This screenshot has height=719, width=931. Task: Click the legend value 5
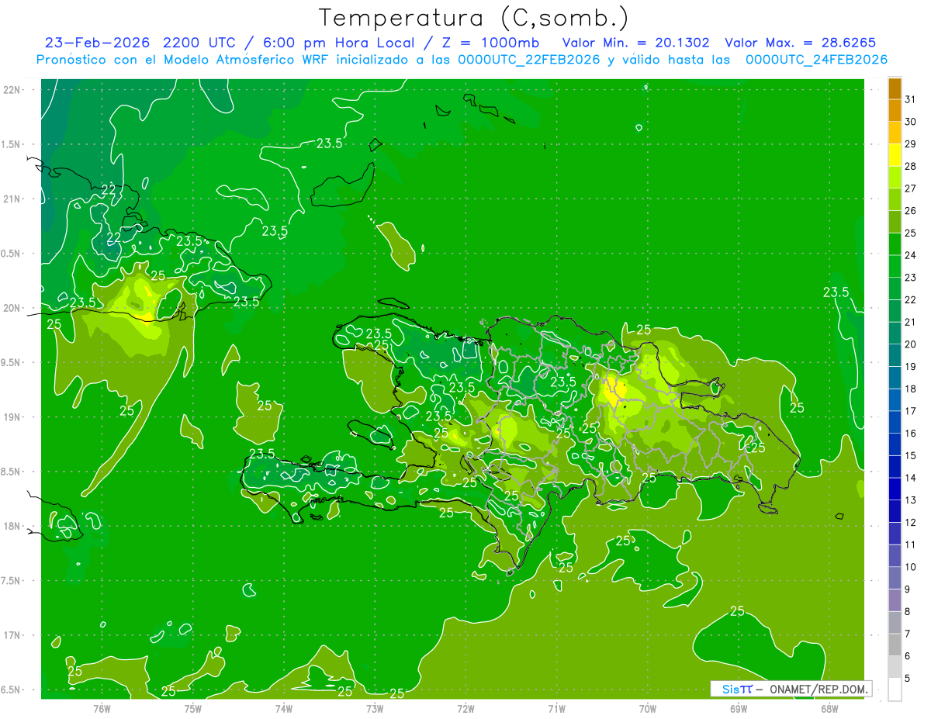(908, 678)
